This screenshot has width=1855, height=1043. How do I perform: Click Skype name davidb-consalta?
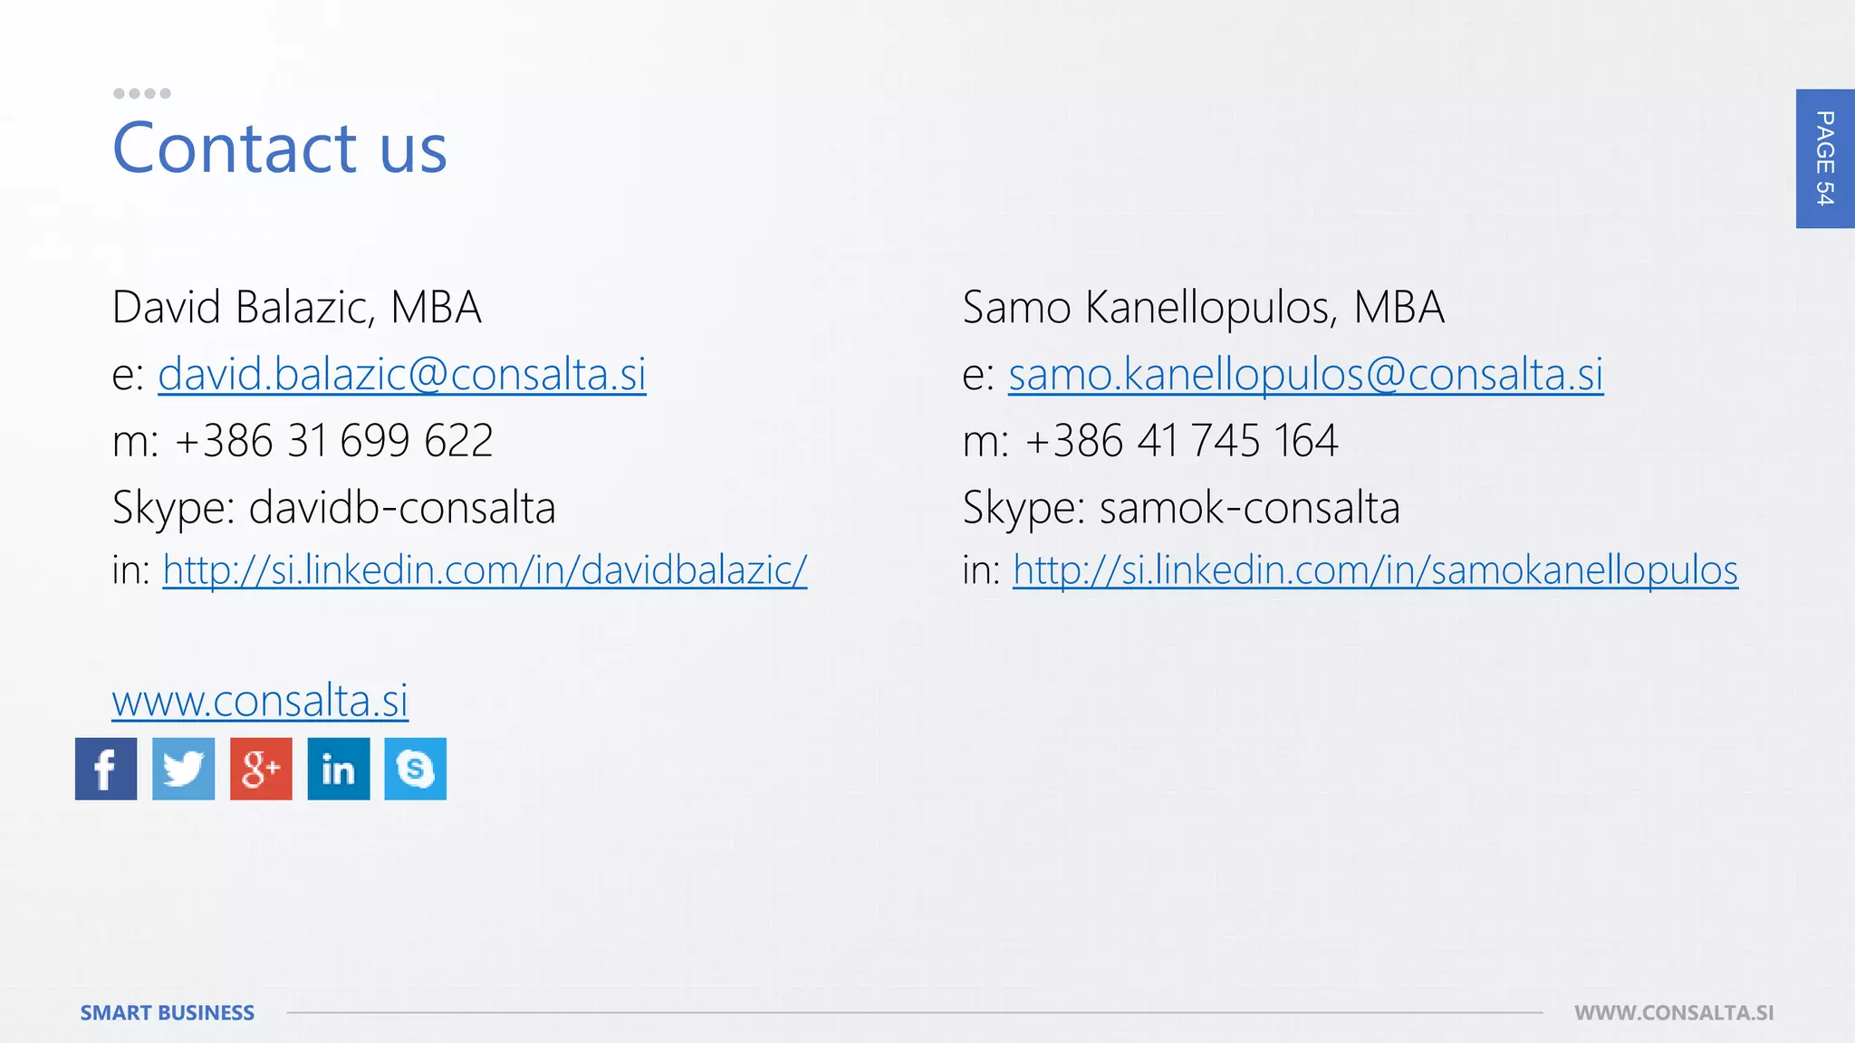[x=401, y=507]
